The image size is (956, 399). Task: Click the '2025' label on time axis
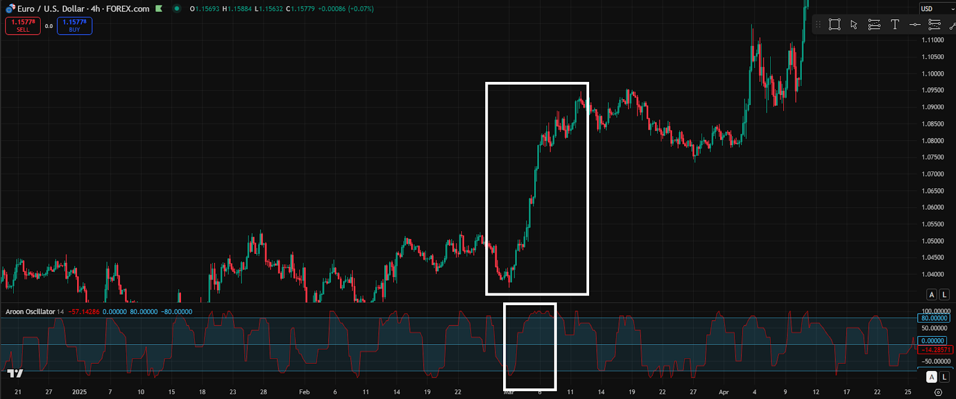[79, 392]
